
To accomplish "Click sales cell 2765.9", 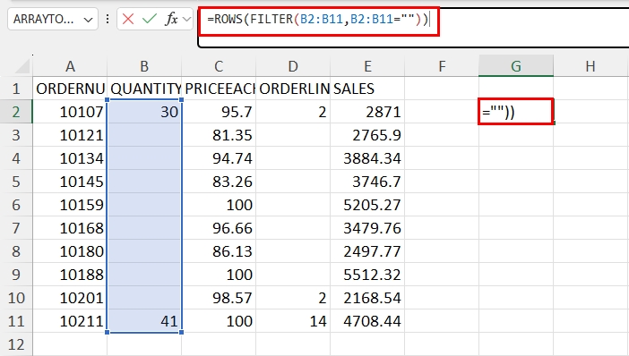I will 367,135.
